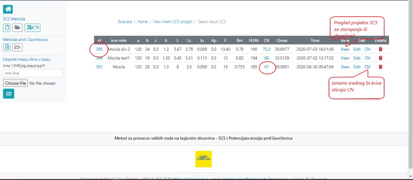Image resolution: width=413 pixels, height=180 pixels.
Task: Open the CN tools button
Action: point(32,28)
